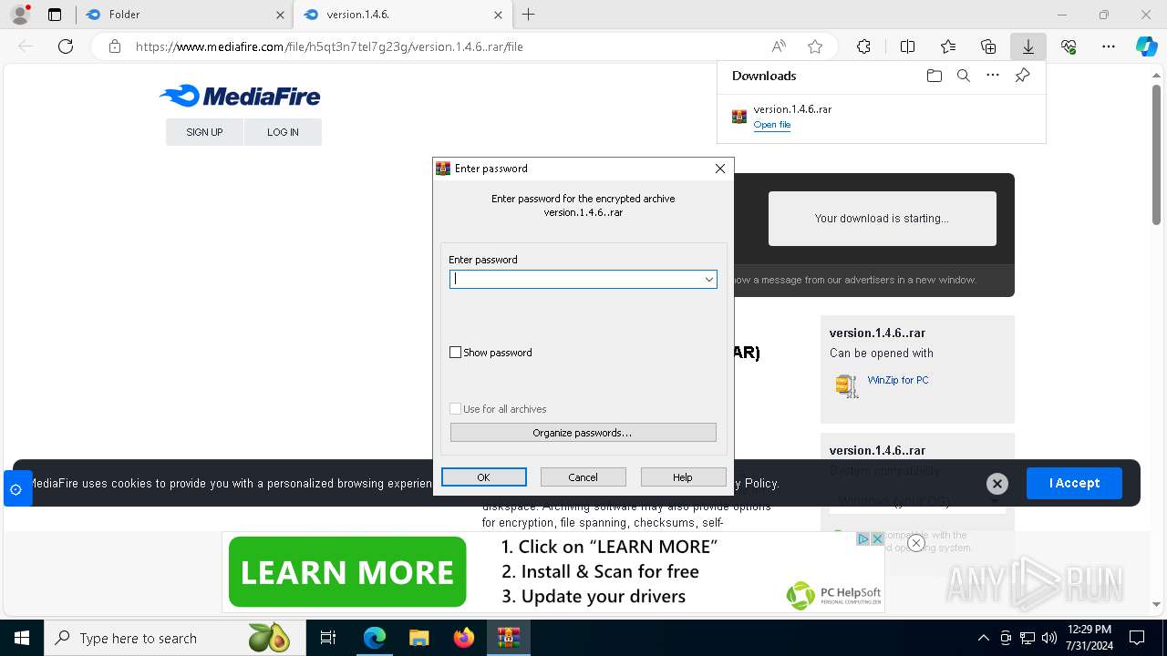Image resolution: width=1167 pixels, height=656 pixels.
Task: Open the Favorites list icon
Action: click(948, 46)
